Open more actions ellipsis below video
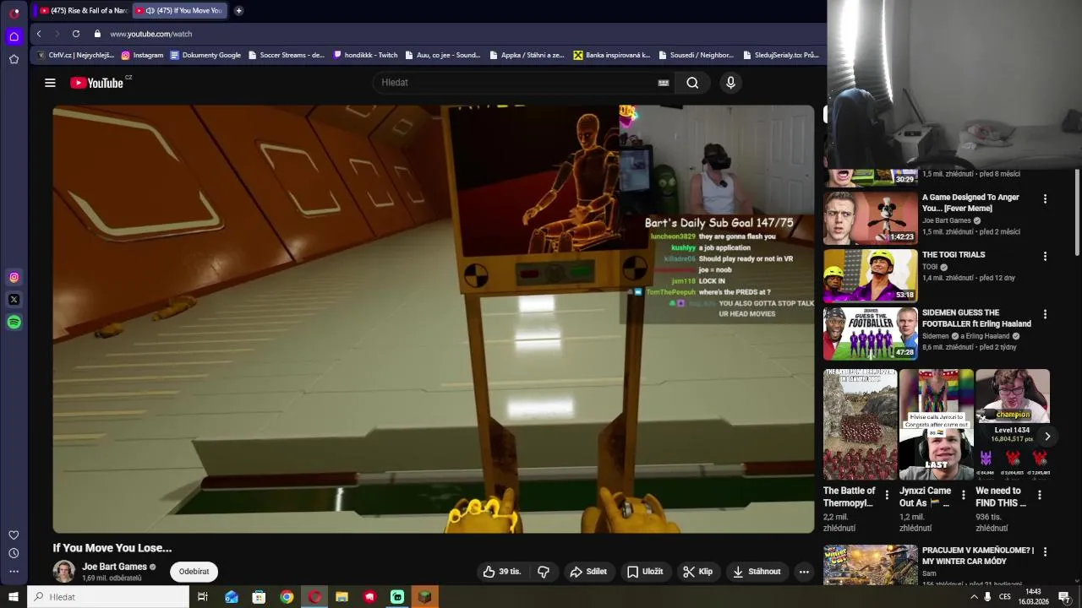Image resolution: width=1082 pixels, height=608 pixels. click(x=804, y=572)
